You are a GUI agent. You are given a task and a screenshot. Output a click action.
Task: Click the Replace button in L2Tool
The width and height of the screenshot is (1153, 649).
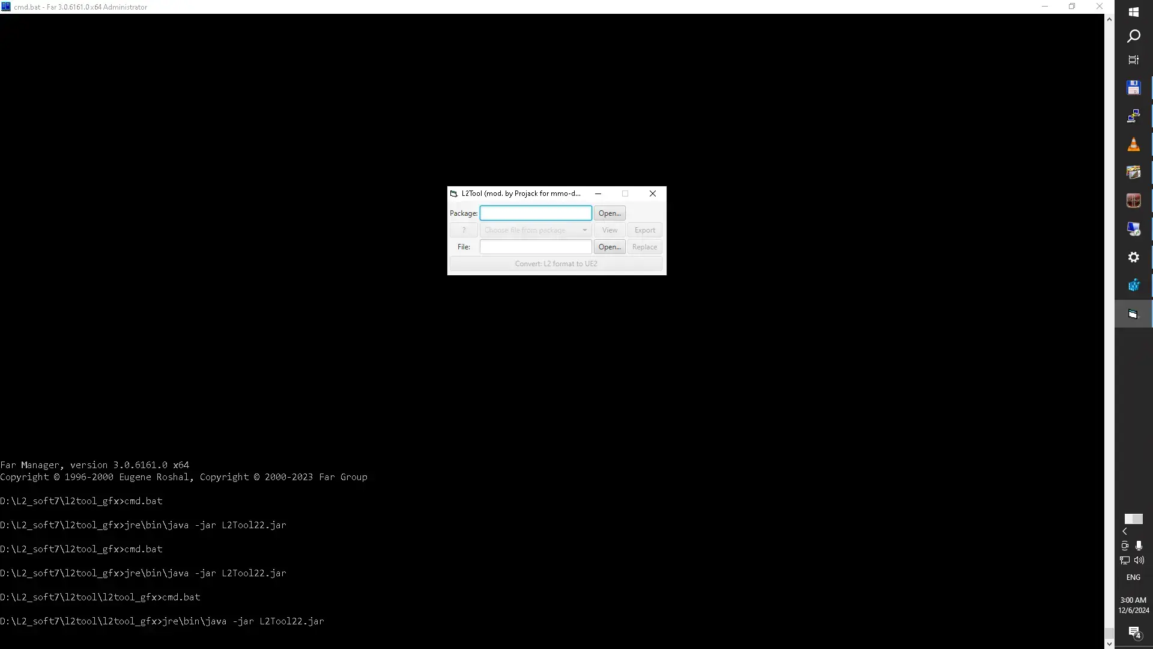(645, 247)
